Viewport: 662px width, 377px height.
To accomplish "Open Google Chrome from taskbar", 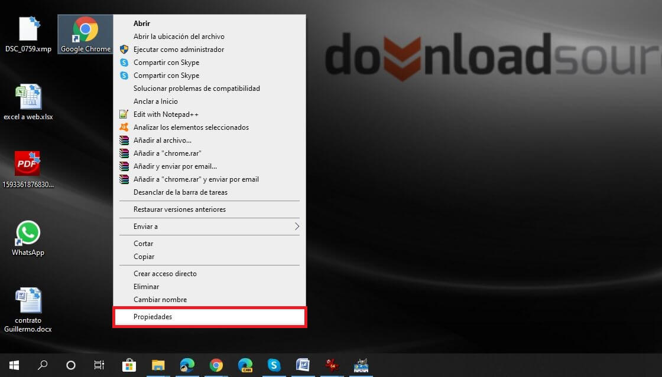I will 216,365.
